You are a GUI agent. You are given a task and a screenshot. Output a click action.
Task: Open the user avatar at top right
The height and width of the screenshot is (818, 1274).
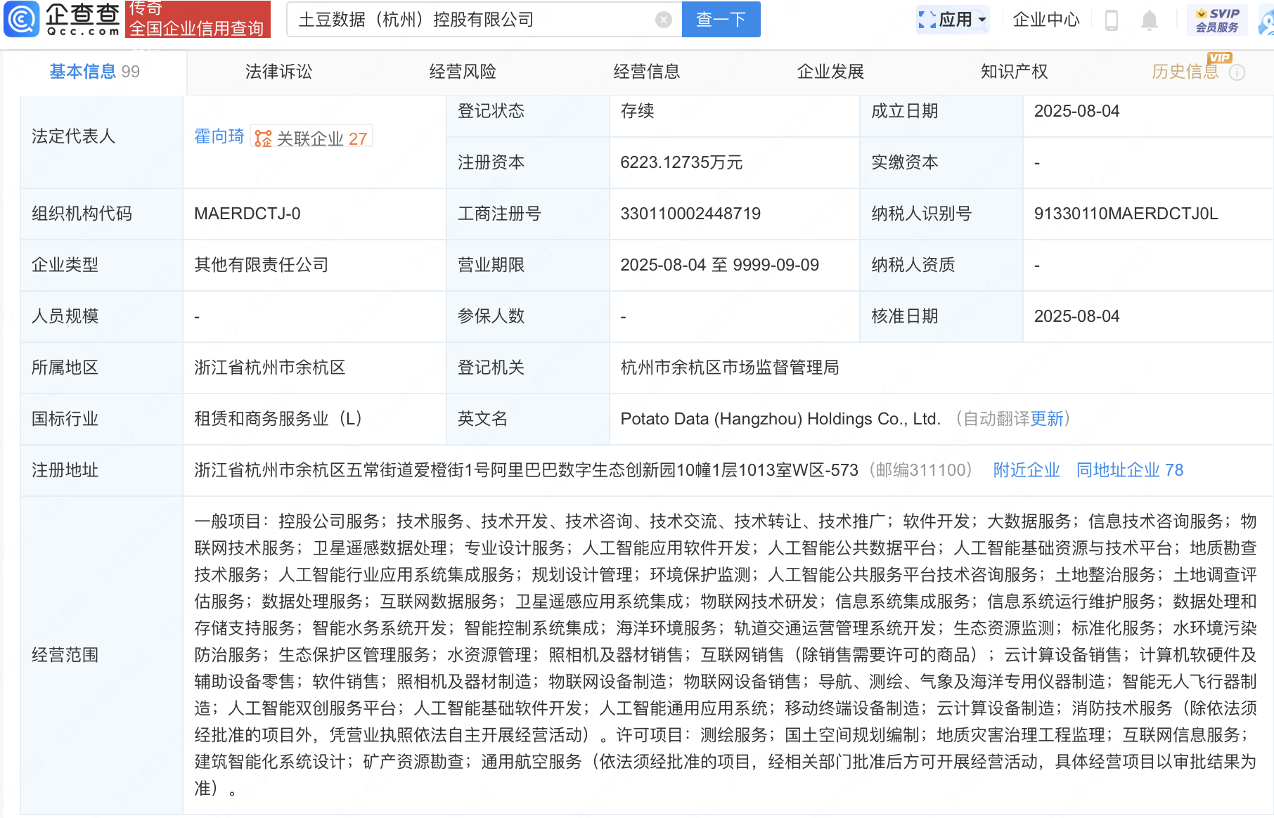click(1266, 21)
